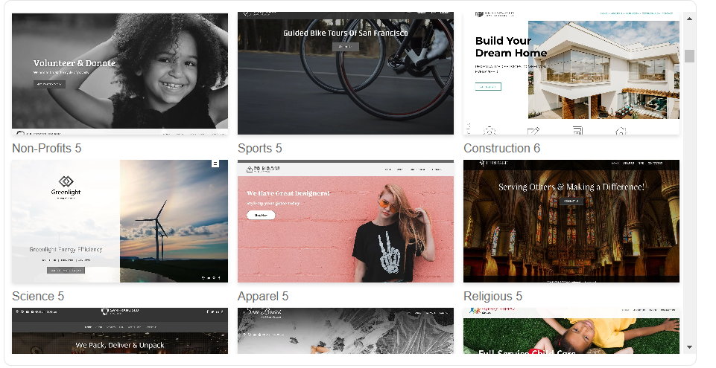716x368 pixels.
Task: Click the 'Apparel 5' label
Action: tap(263, 296)
